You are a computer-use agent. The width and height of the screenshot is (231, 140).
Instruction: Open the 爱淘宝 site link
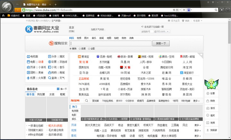[83, 57]
